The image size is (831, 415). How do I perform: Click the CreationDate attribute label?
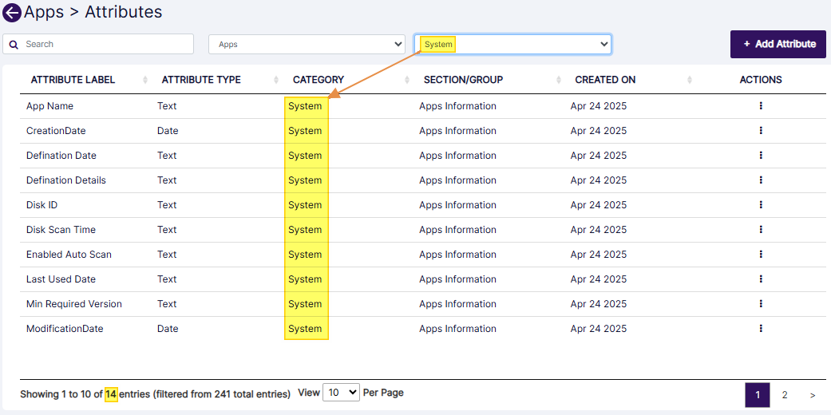tap(56, 130)
